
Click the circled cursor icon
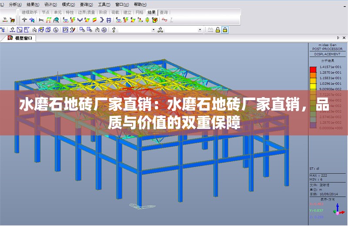[56, 30]
